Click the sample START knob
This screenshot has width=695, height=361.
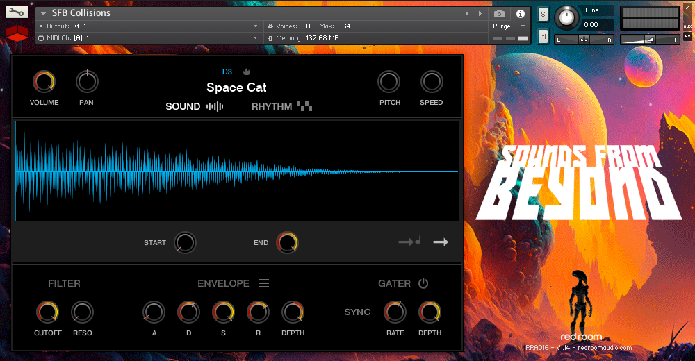tap(185, 242)
